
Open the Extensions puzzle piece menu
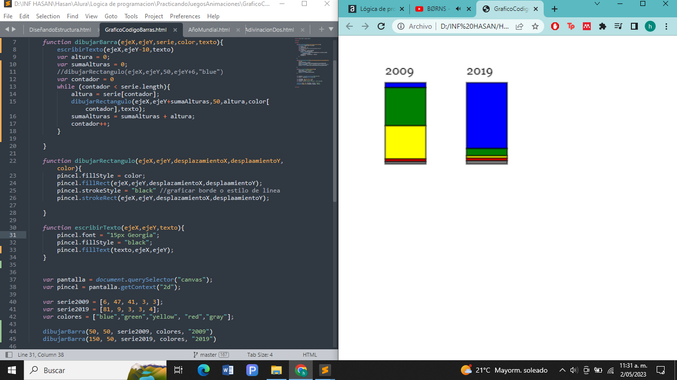[x=603, y=26]
